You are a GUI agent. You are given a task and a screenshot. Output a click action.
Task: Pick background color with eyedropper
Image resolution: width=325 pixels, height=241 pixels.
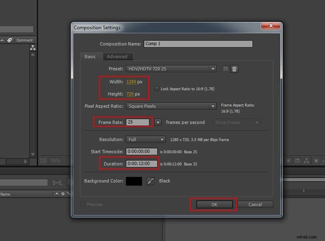[x=150, y=181]
